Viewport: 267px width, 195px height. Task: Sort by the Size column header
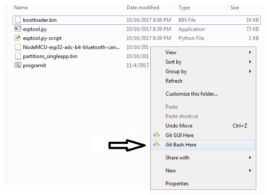pyautogui.click(x=235, y=8)
